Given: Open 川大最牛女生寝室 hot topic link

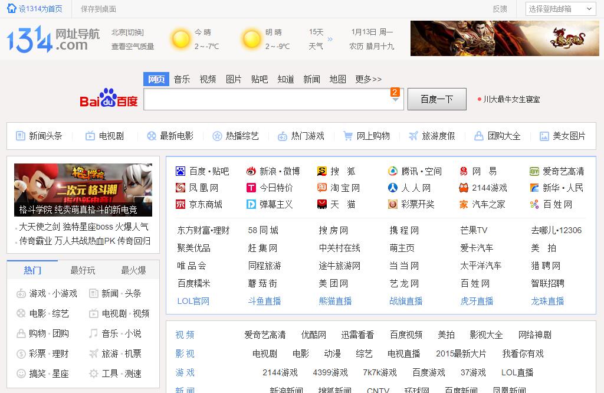Looking at the screenshot, I should coord(511,99).
